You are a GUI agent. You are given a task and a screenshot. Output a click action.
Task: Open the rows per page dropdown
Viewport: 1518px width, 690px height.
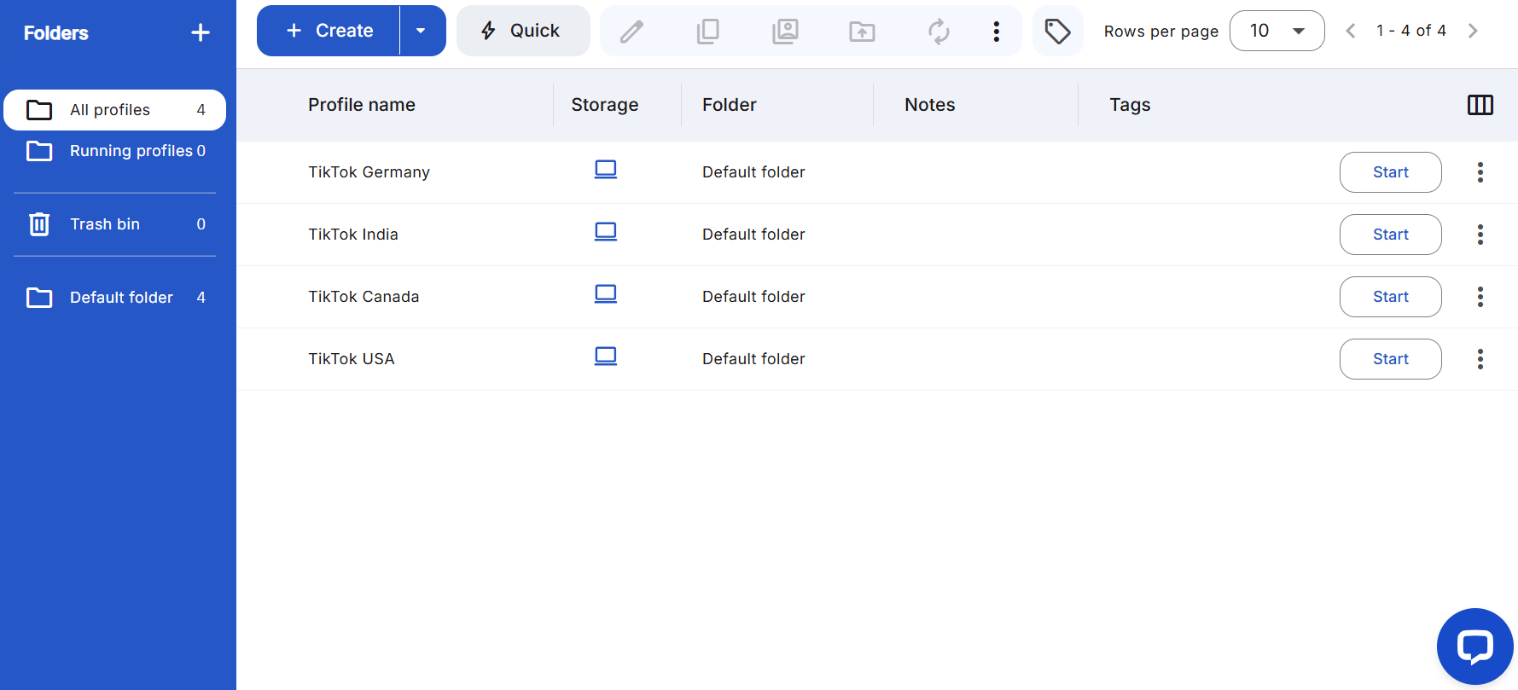pos(1277,31)
